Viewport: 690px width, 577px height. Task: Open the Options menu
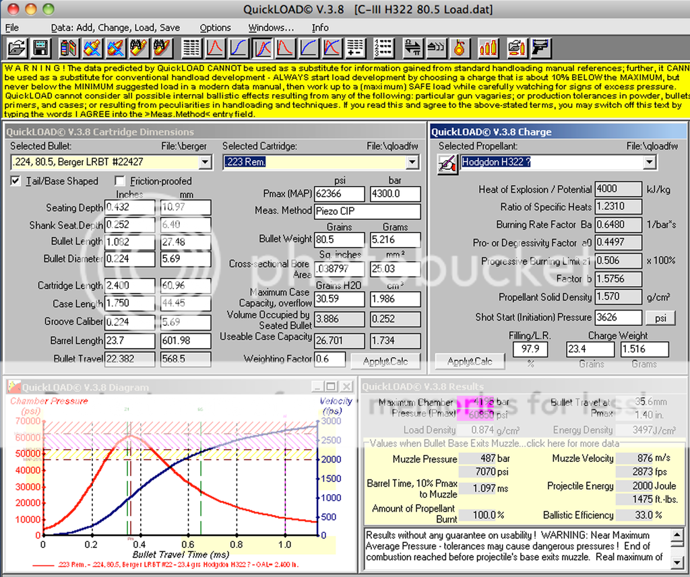pyautogui.click(x=215, y=28)
